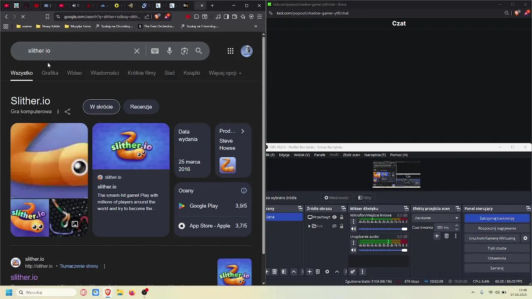Open the extensions puzzle icon

(197, 17)
